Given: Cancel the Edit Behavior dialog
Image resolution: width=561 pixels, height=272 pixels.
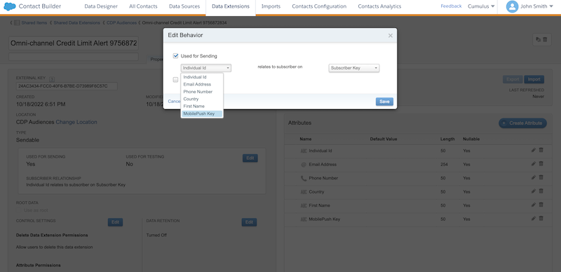Looking at the screenshot, I should click(x=175, y=101).
